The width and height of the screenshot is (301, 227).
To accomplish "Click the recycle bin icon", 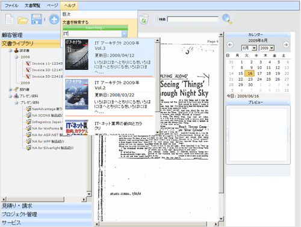I will (144, 19).
